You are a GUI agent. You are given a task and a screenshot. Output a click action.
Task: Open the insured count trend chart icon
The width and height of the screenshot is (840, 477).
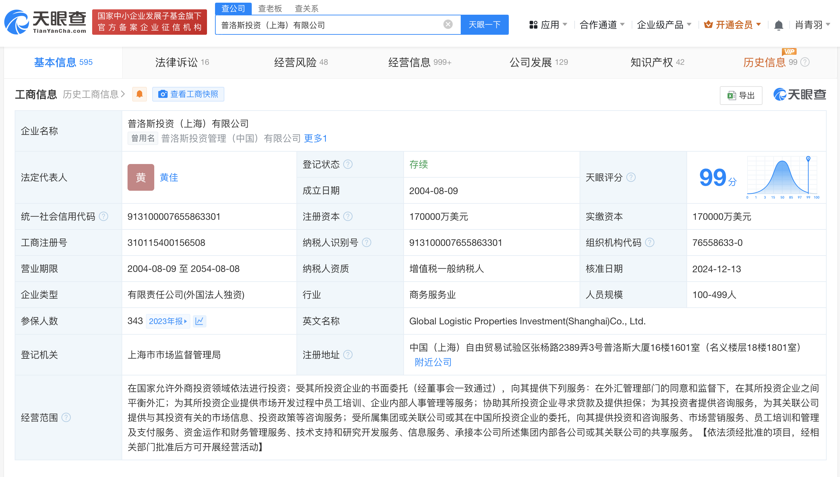pos(199,321)
